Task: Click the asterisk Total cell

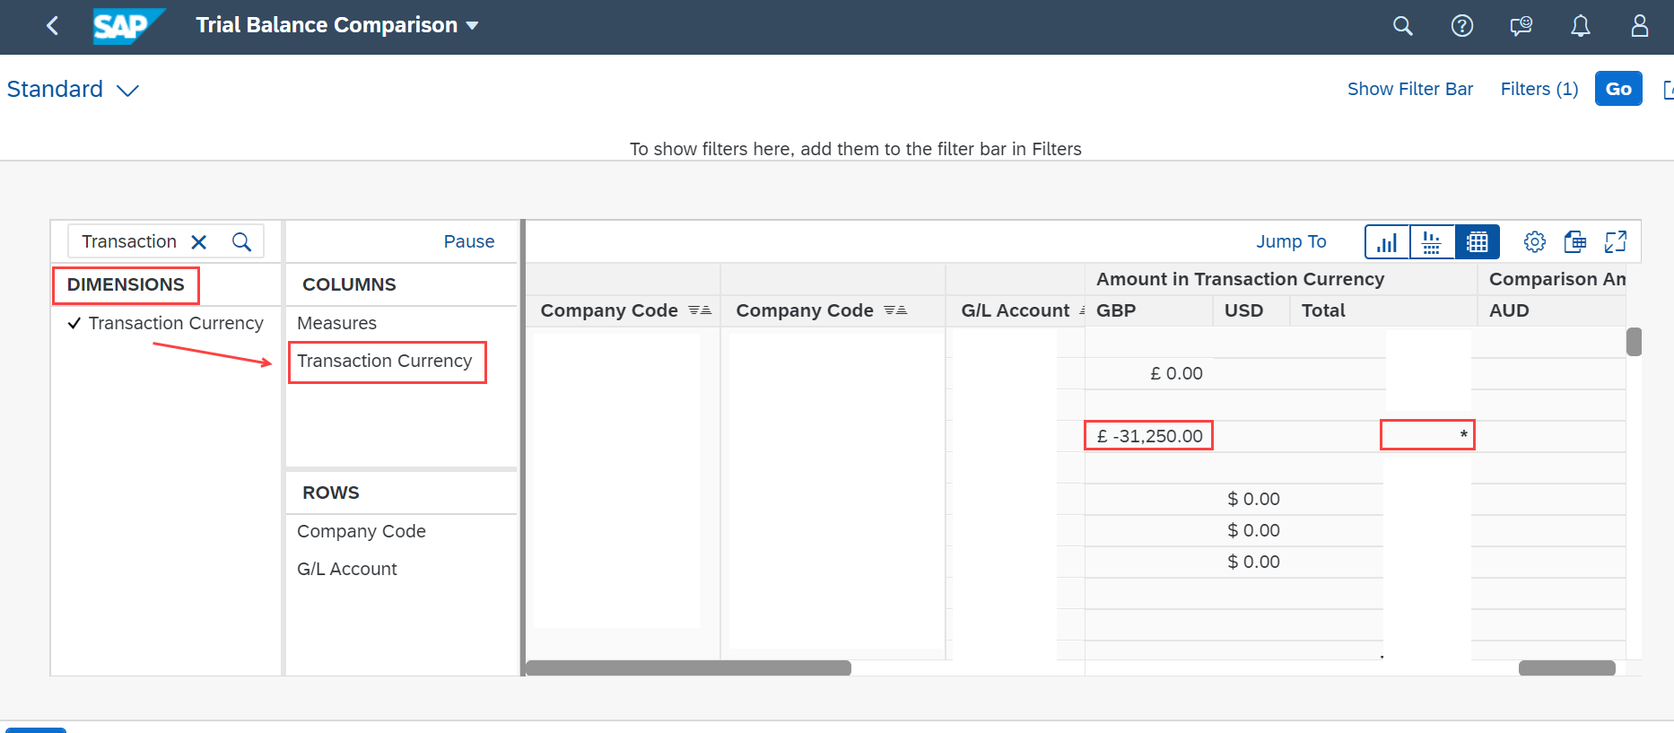Action: (x=1427, y=435)
